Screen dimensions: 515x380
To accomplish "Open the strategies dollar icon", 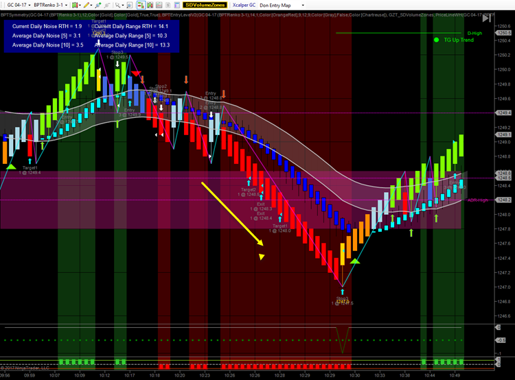I will [168, 5].
